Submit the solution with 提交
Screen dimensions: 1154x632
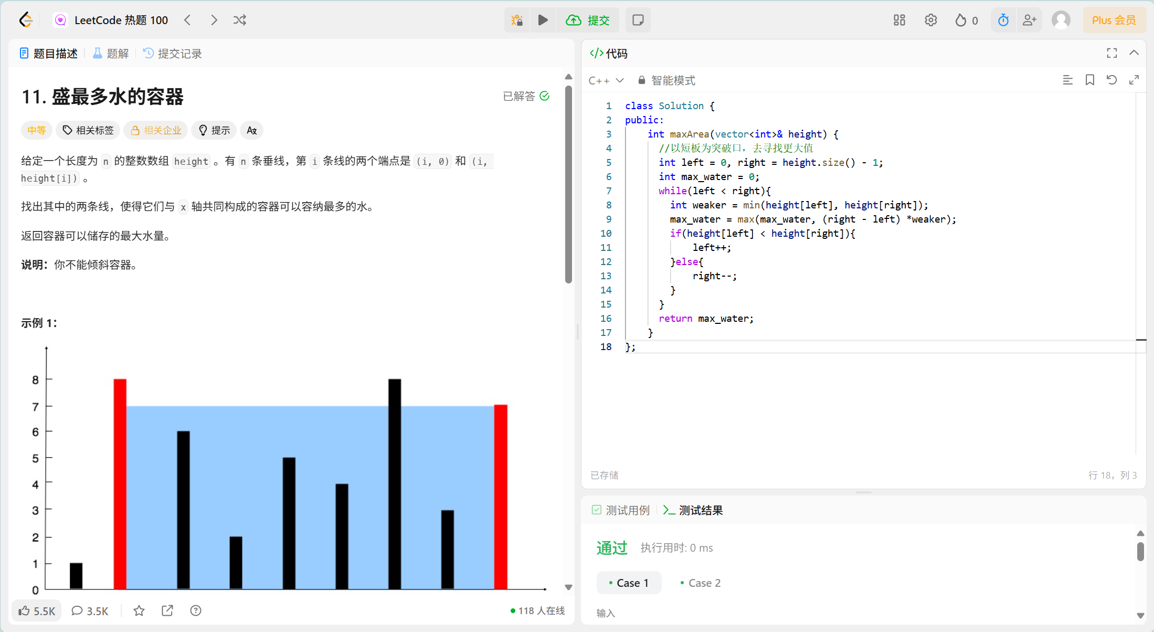point(588,20)
